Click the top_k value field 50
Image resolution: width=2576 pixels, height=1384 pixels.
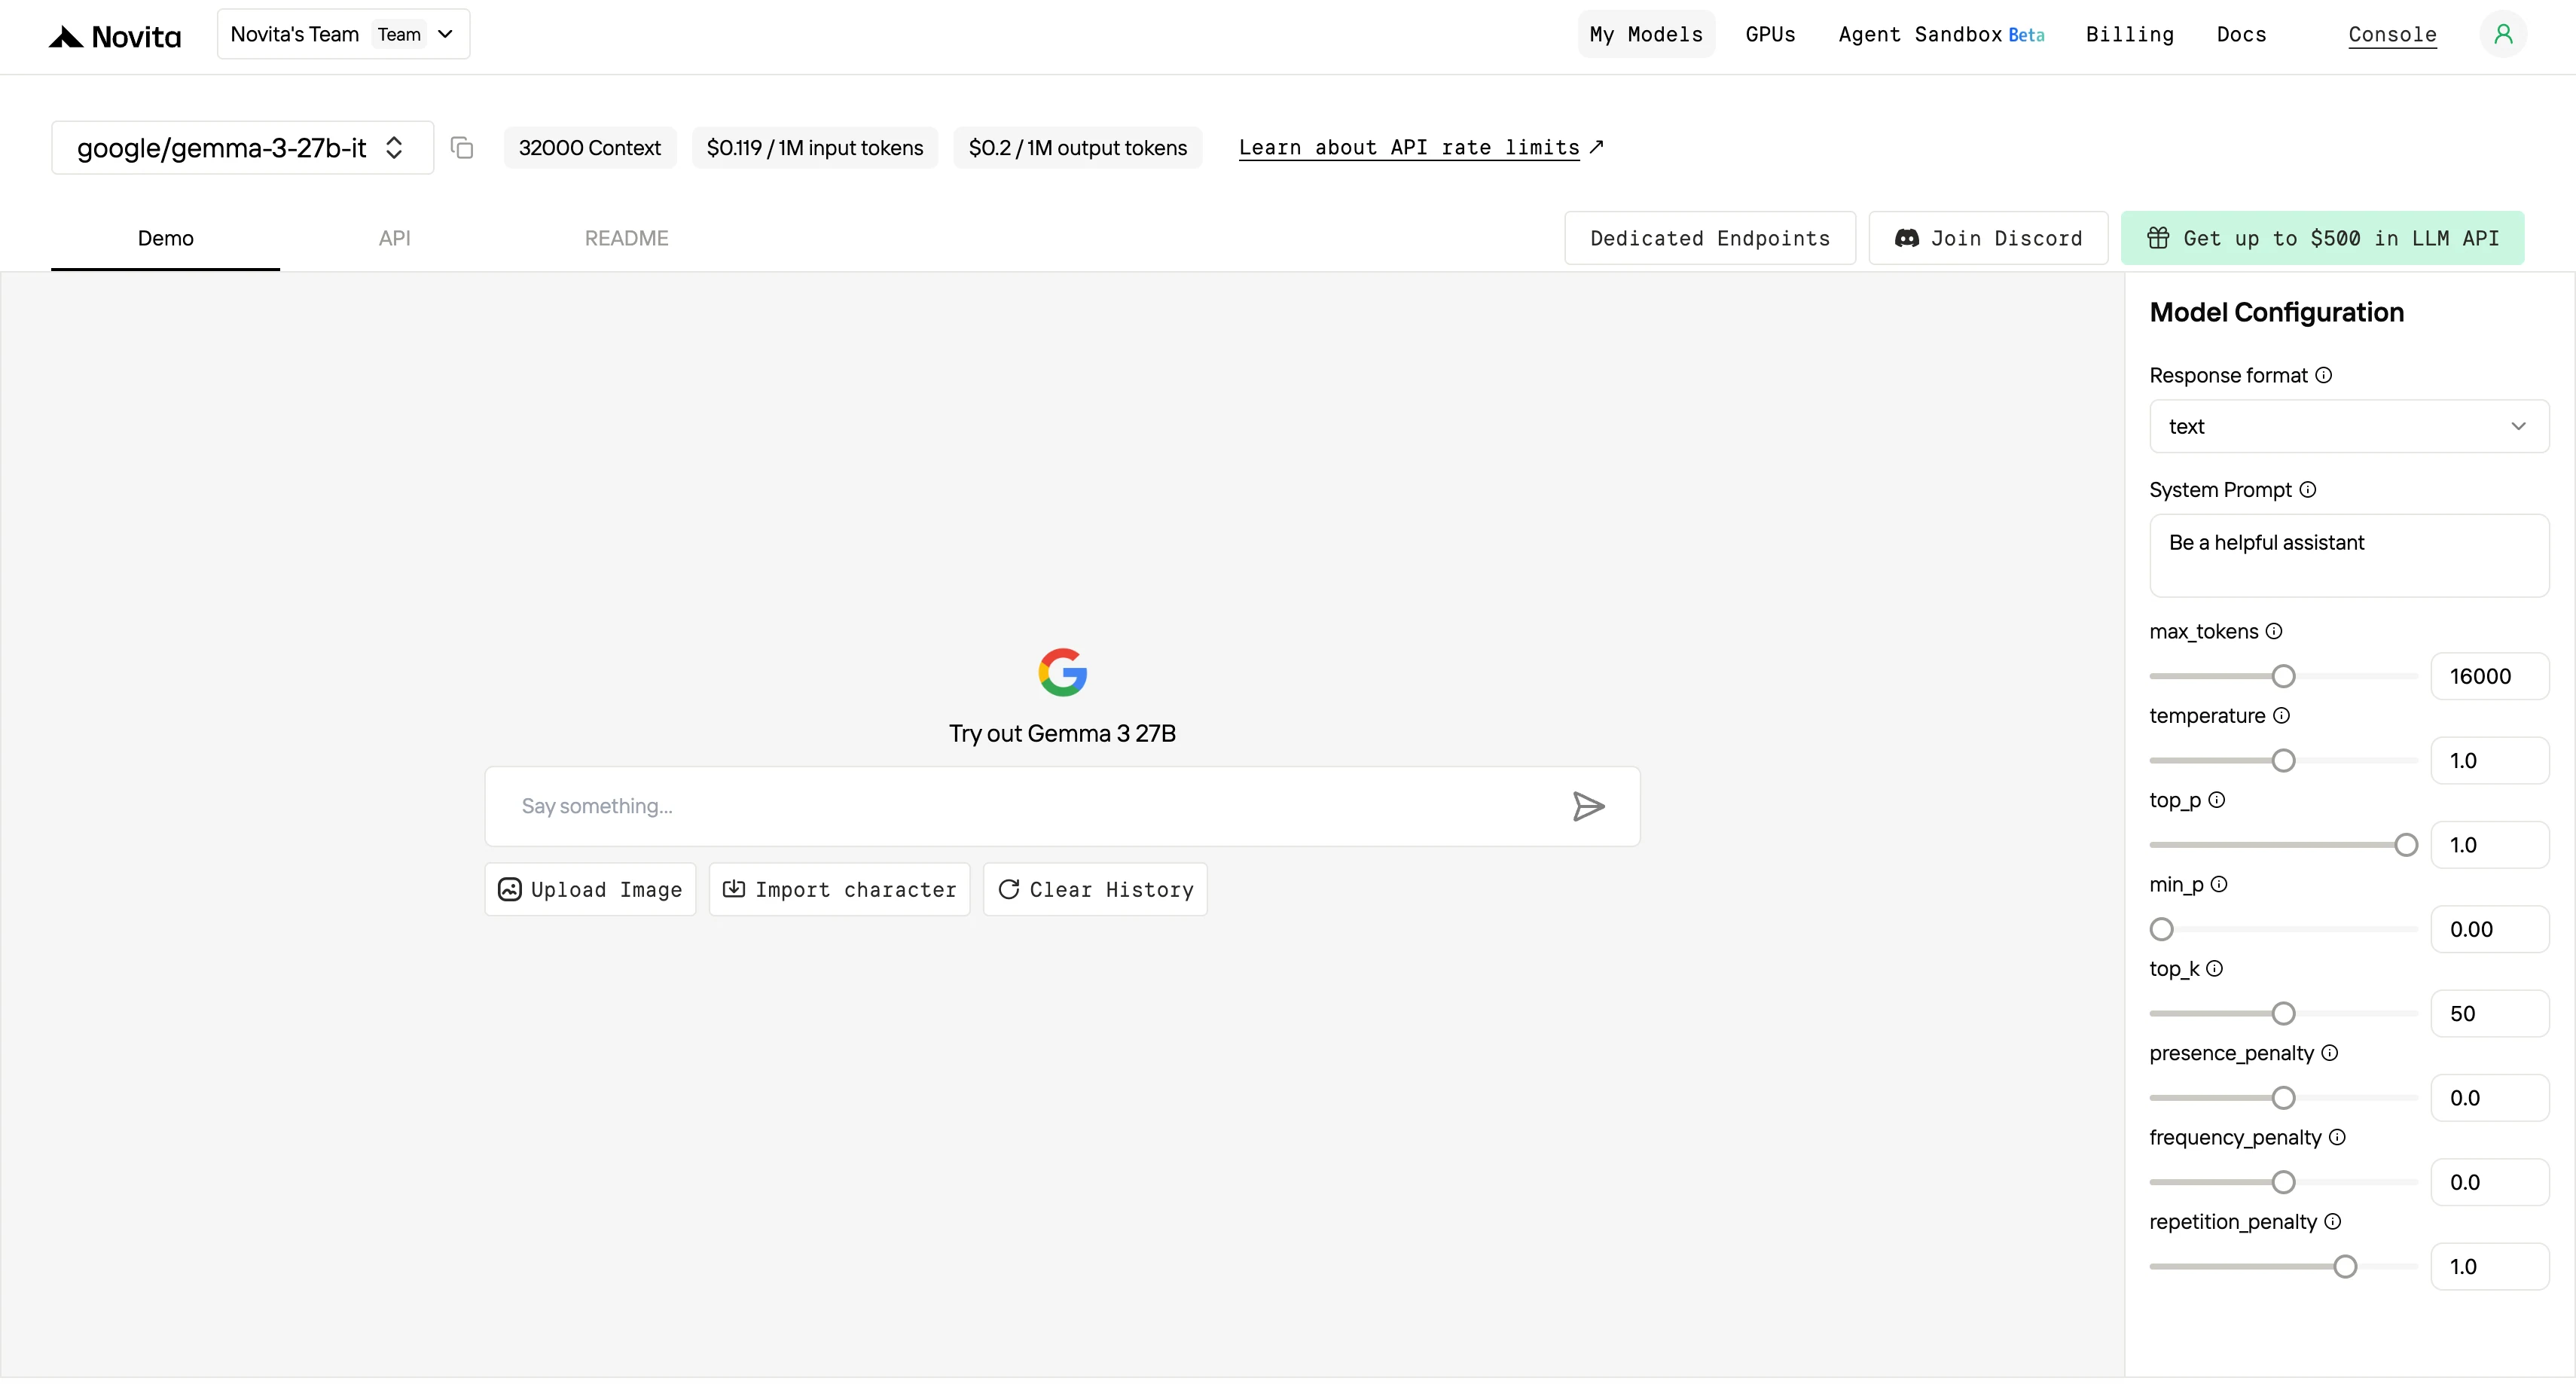(x=2490, y=1014)
